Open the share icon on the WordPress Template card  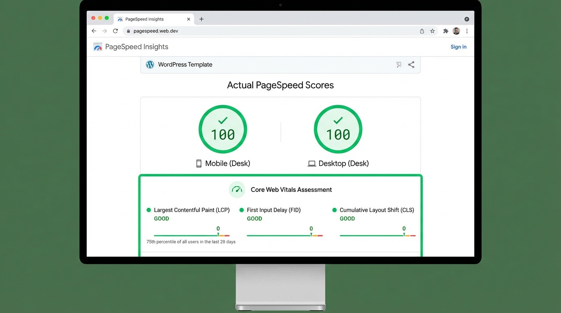pos(411,64)
